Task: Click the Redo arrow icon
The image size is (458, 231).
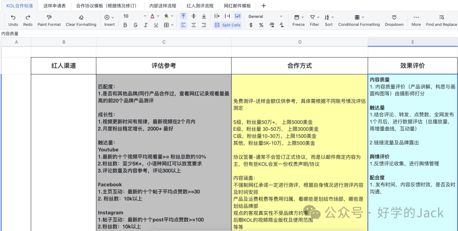Action: [x=28, y=17]
